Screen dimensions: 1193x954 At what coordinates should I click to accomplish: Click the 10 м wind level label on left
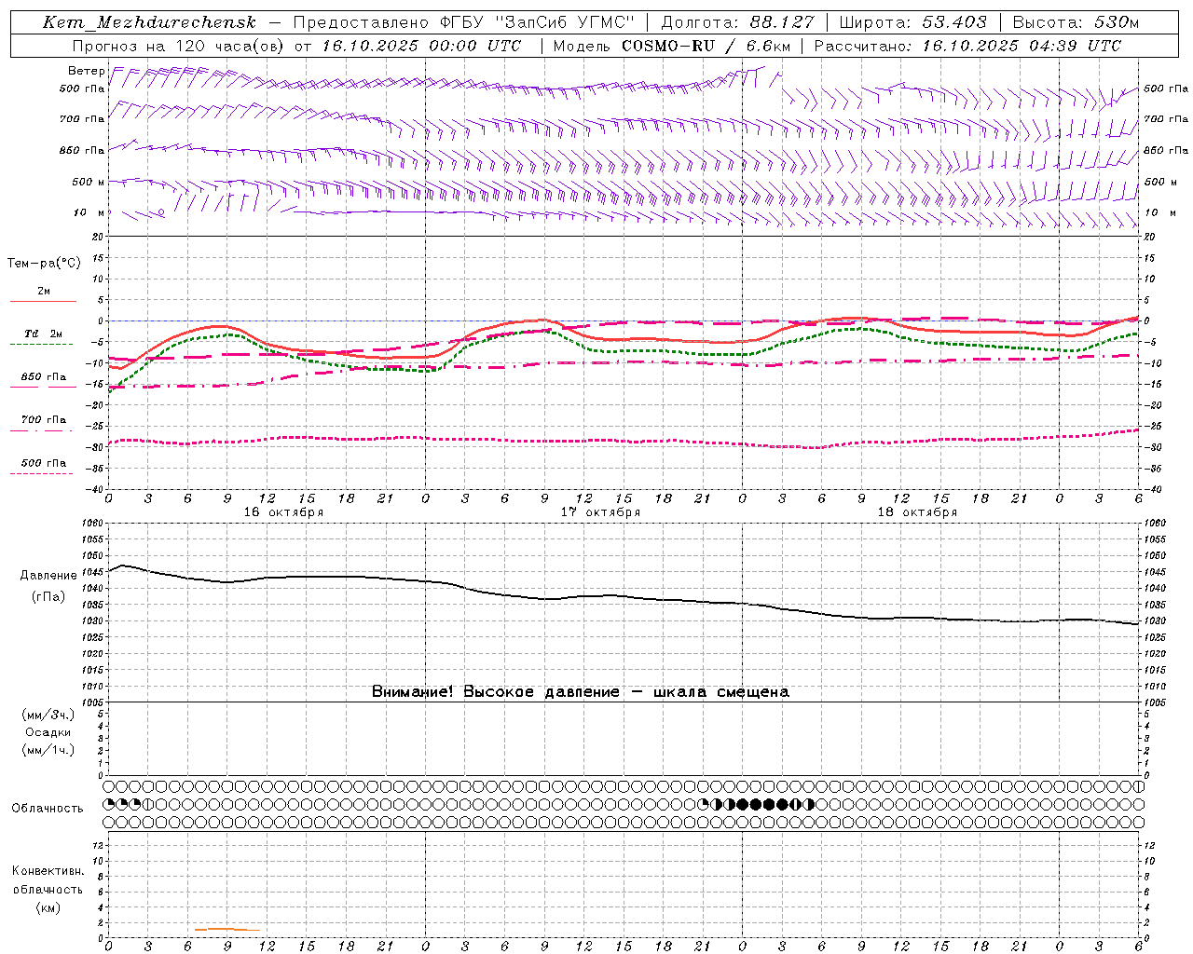(90, 212)
